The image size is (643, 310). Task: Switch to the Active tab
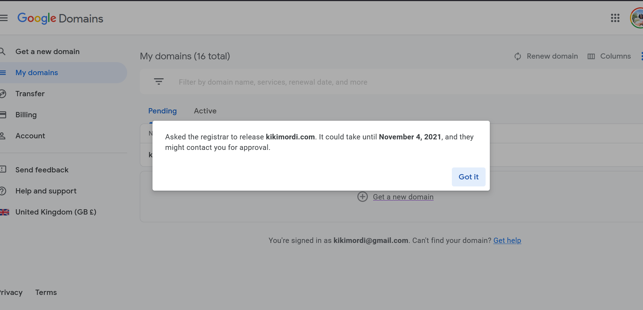click(205, 111)
